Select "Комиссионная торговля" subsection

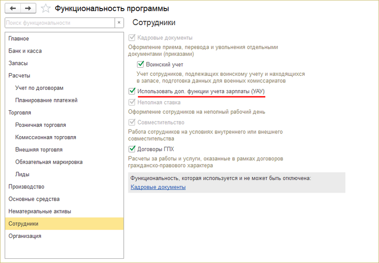coord(64,137)
